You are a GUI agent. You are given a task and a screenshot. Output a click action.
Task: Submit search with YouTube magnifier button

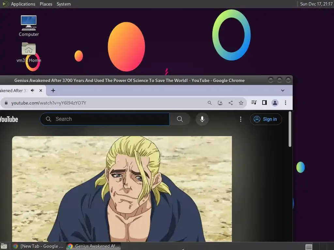(180, 119)
